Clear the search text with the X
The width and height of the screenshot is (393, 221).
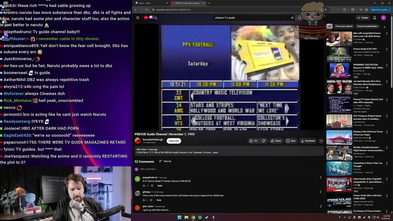click(x=292, y=18)
